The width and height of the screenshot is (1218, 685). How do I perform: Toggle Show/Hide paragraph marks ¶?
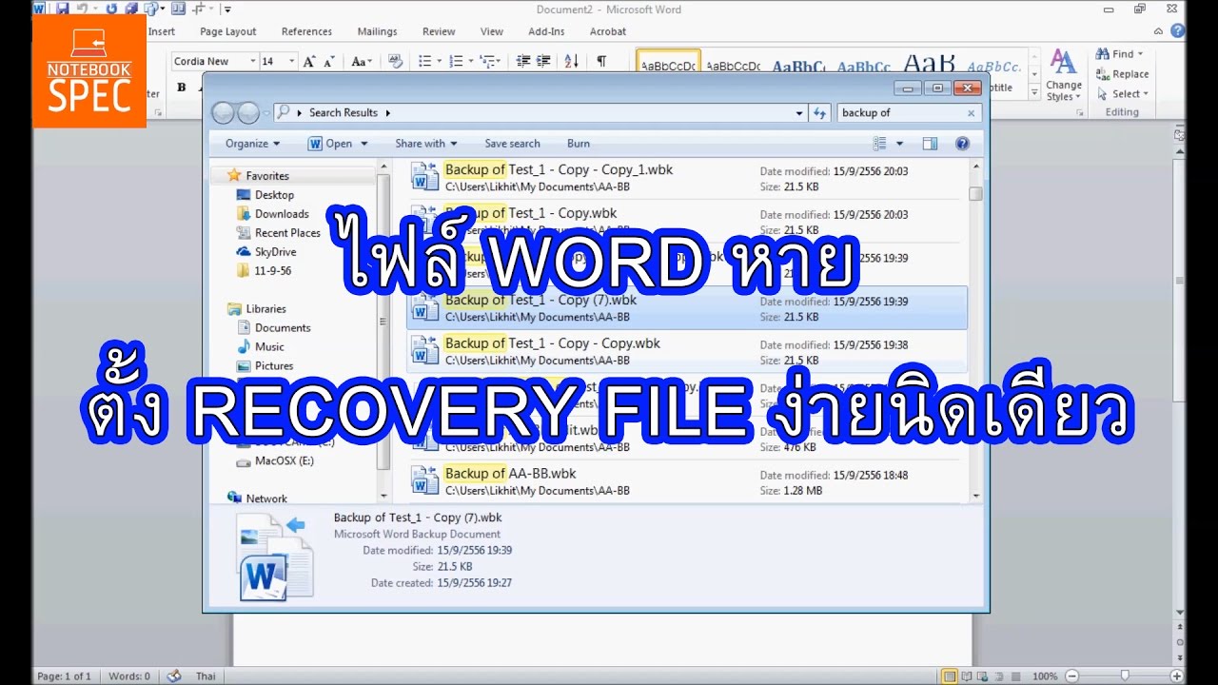601,61
